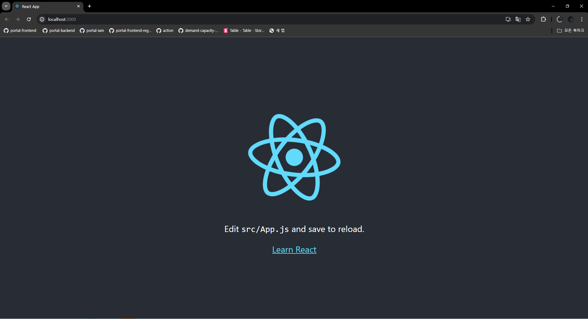Open the action bookmark

point(165,31)
